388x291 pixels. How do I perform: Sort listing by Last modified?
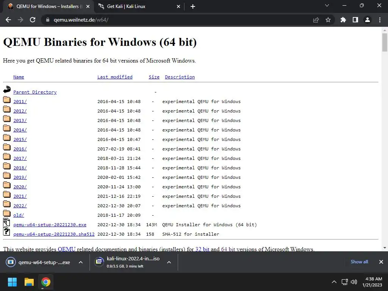pos(115,77)
